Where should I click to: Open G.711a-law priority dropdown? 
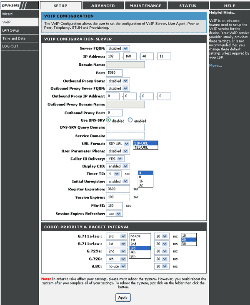[x=117, y=236]
